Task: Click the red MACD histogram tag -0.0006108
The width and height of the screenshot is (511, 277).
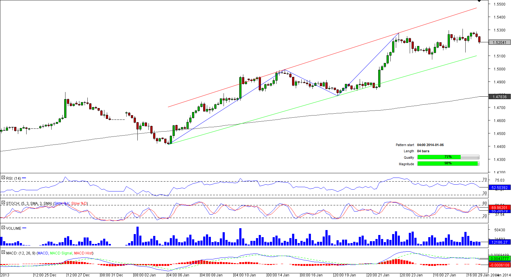Action: point(500,265)
